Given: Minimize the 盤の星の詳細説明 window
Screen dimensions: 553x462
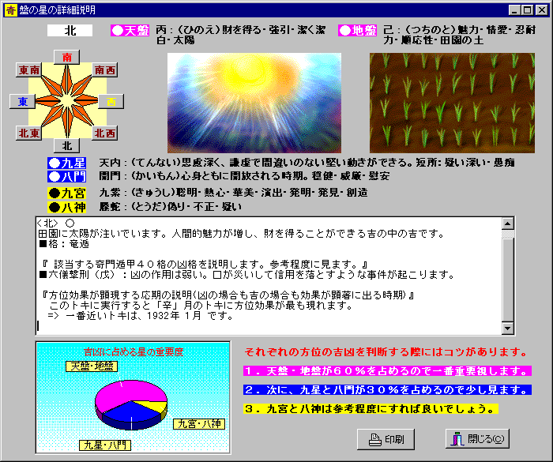Looking at the screenshot, I should [x=514, y=10].
